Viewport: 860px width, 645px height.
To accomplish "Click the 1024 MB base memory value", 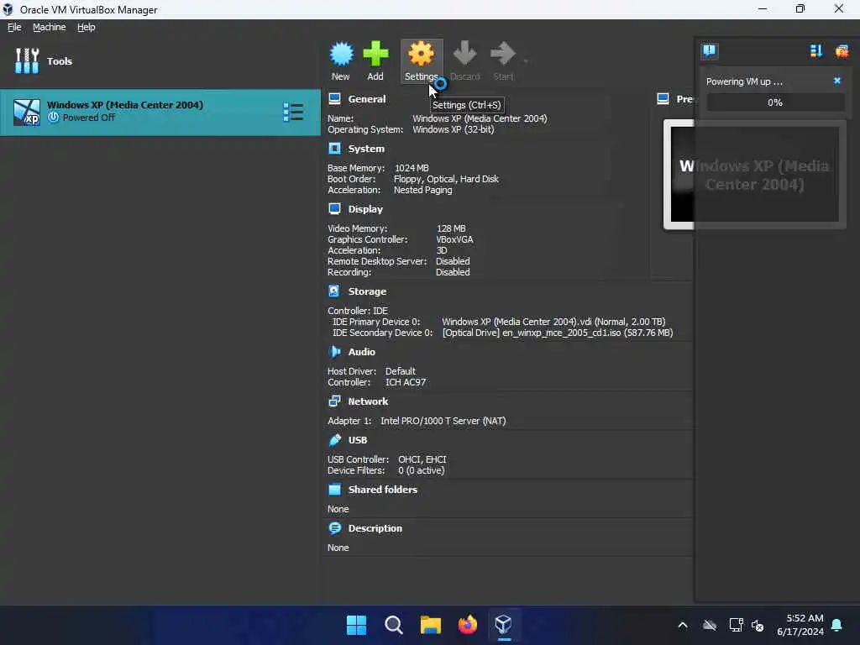I will (412, 168).
